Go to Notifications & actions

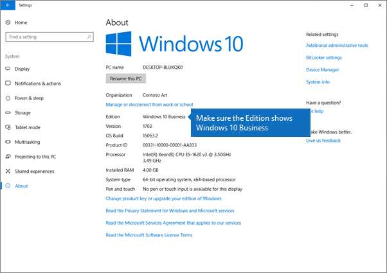38,84
